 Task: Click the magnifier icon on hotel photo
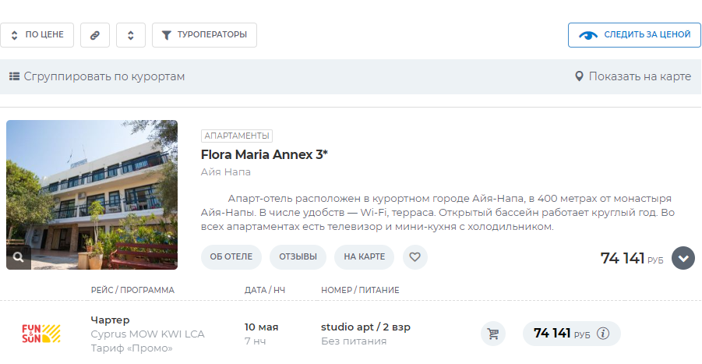tap(19, 257)
